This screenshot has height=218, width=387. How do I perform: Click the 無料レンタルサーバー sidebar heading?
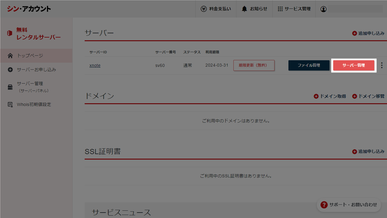[38, 34]
